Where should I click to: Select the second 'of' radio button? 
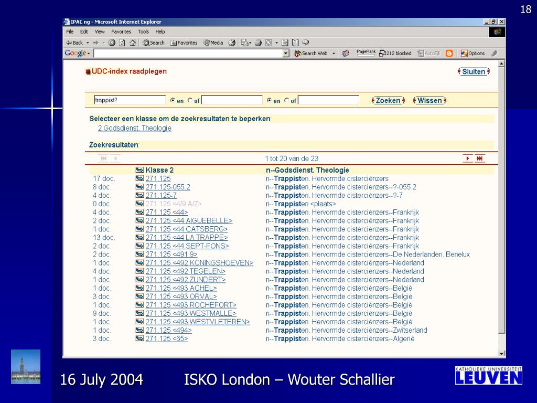[287, 100]
